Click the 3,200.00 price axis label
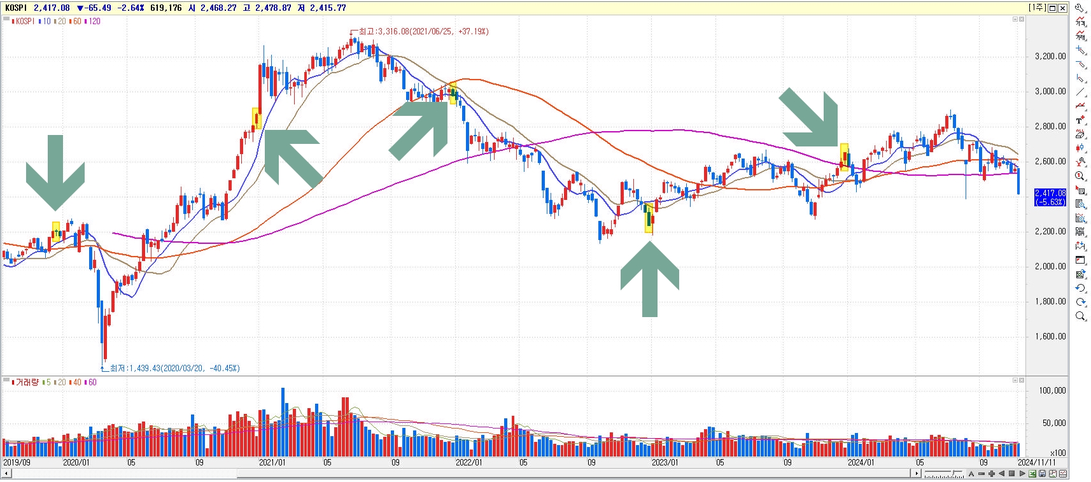Screen dimensions: 1091x482 pyautogui.click(x=1050, y=56)
